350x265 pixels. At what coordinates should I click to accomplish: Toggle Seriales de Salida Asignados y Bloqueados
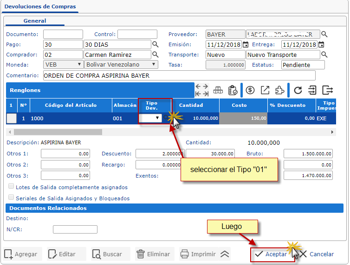tap(11, 197)
